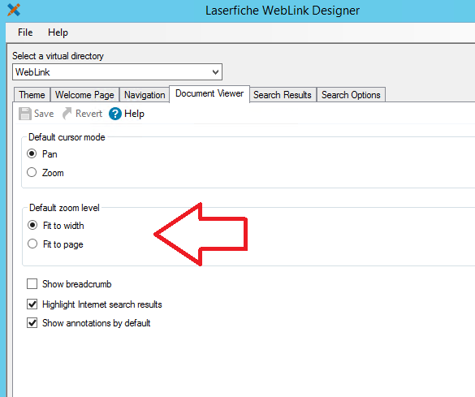Uncheck Highlight Internet search results
Image resolution: width=475 pixels, height=397 pixels.
tap(32, 304)
